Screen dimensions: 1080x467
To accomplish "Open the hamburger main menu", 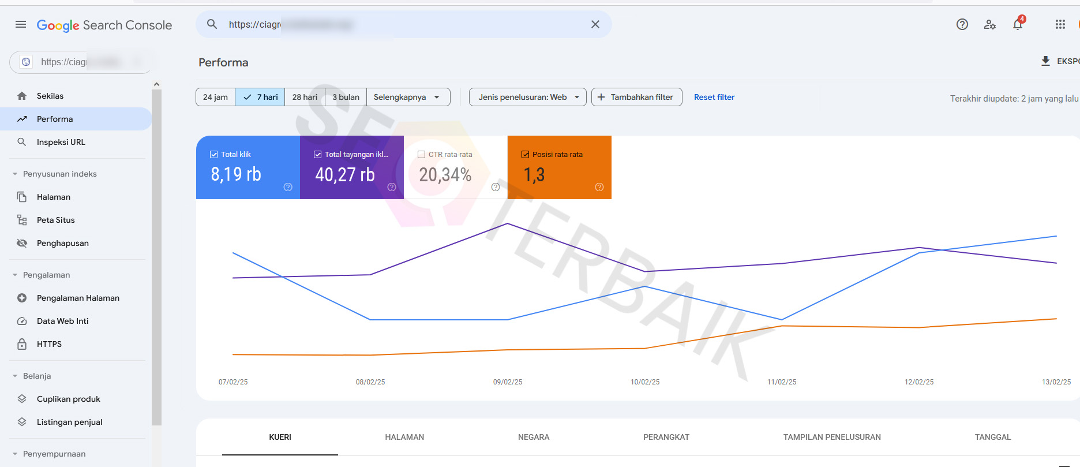I will pos(21,24).
